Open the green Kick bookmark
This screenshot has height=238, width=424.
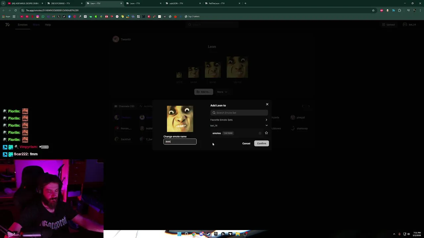click(x=96, y=17)
